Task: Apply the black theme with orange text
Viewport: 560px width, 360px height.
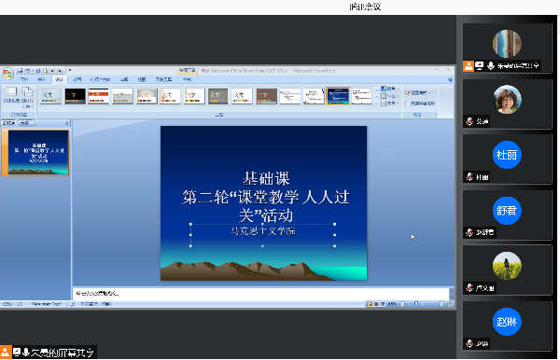Action: [x=75, y=96]
